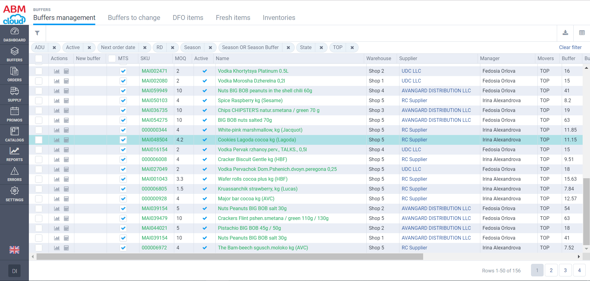Switch language using the UK flag
The width and height of the screenshot is (590, 281).
point(14,250)
